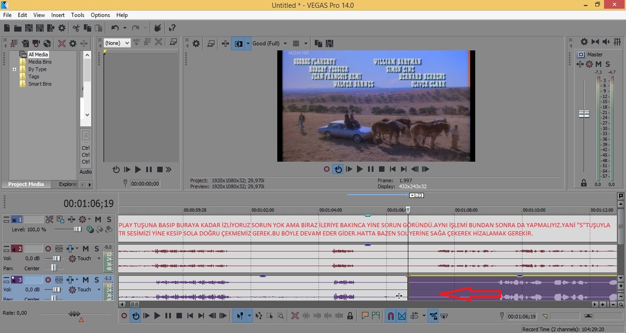Select the Envelope Edit tool

click(259, 316)
